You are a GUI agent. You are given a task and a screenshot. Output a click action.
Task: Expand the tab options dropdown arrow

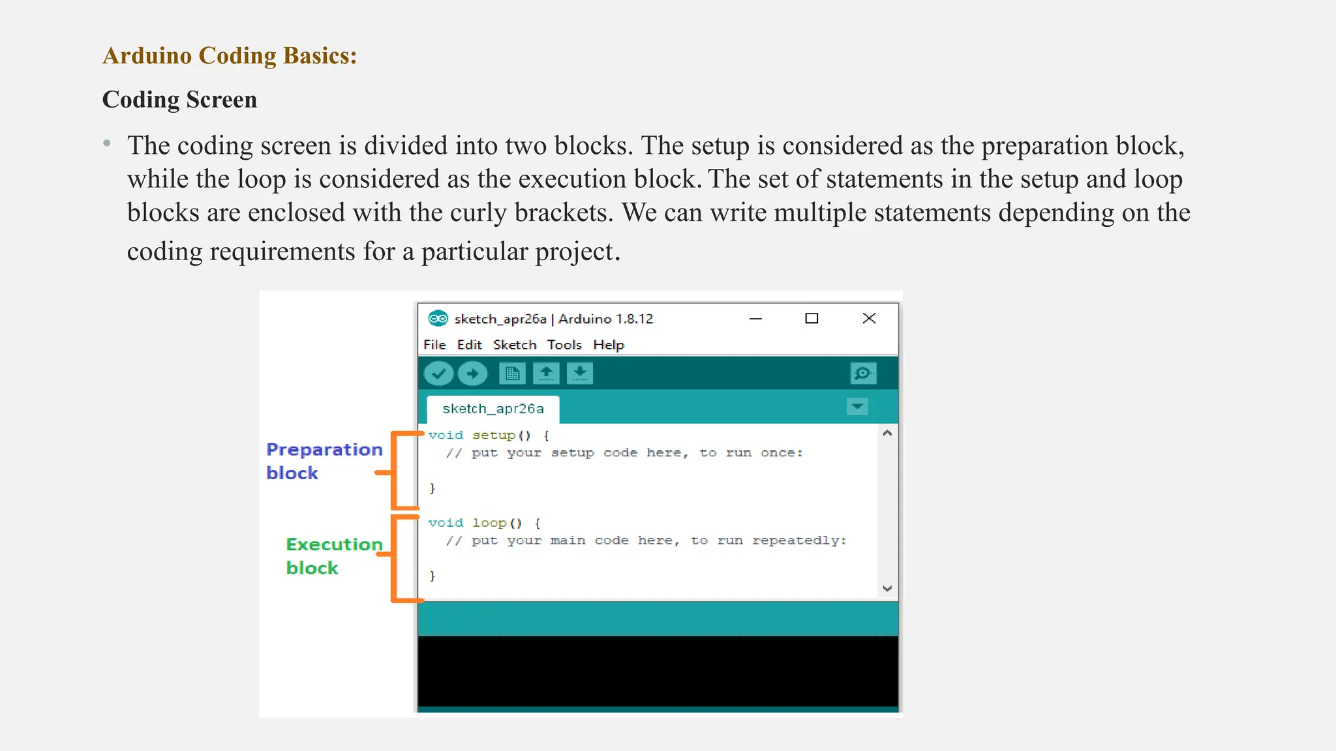[857, 407]
